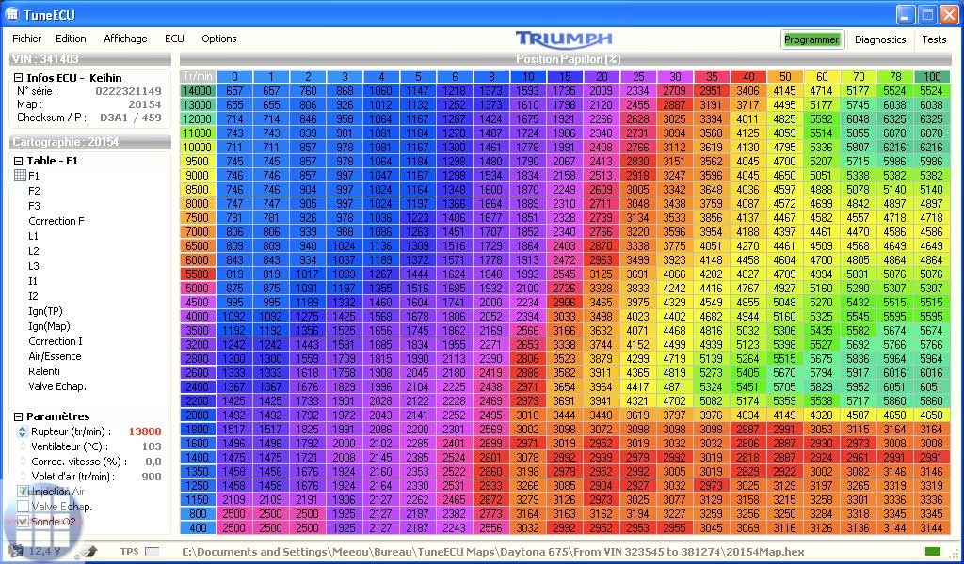
Task: Click the TuneECU title bar app icon
Action: click(x=11, y=13)
